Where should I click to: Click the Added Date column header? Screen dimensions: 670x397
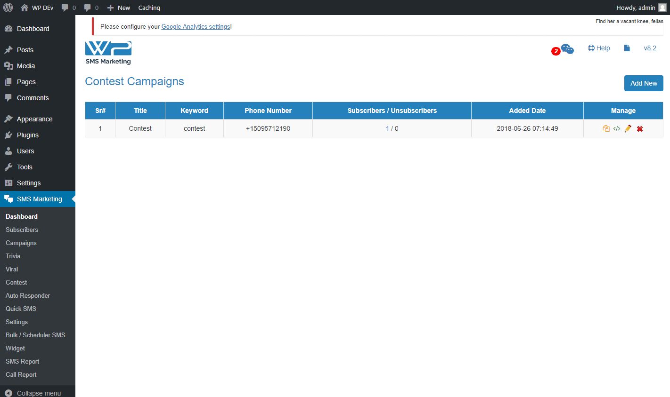(x=527, y=111)
